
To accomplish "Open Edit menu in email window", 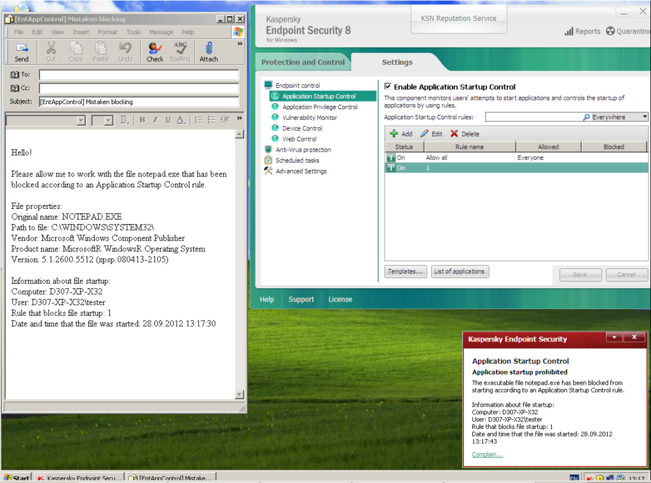I will 38,32.
